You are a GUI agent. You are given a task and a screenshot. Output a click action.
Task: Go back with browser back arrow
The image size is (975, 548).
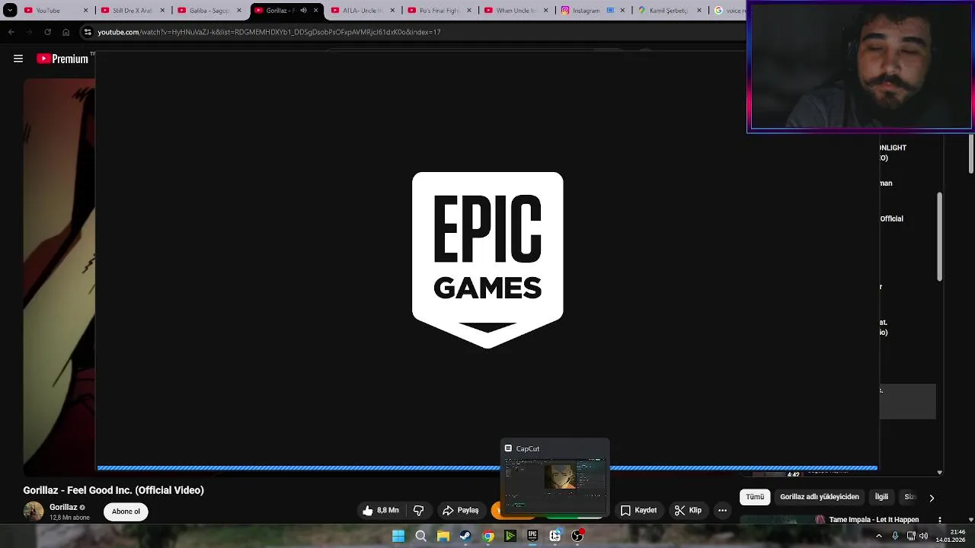(x=11, y=32)
